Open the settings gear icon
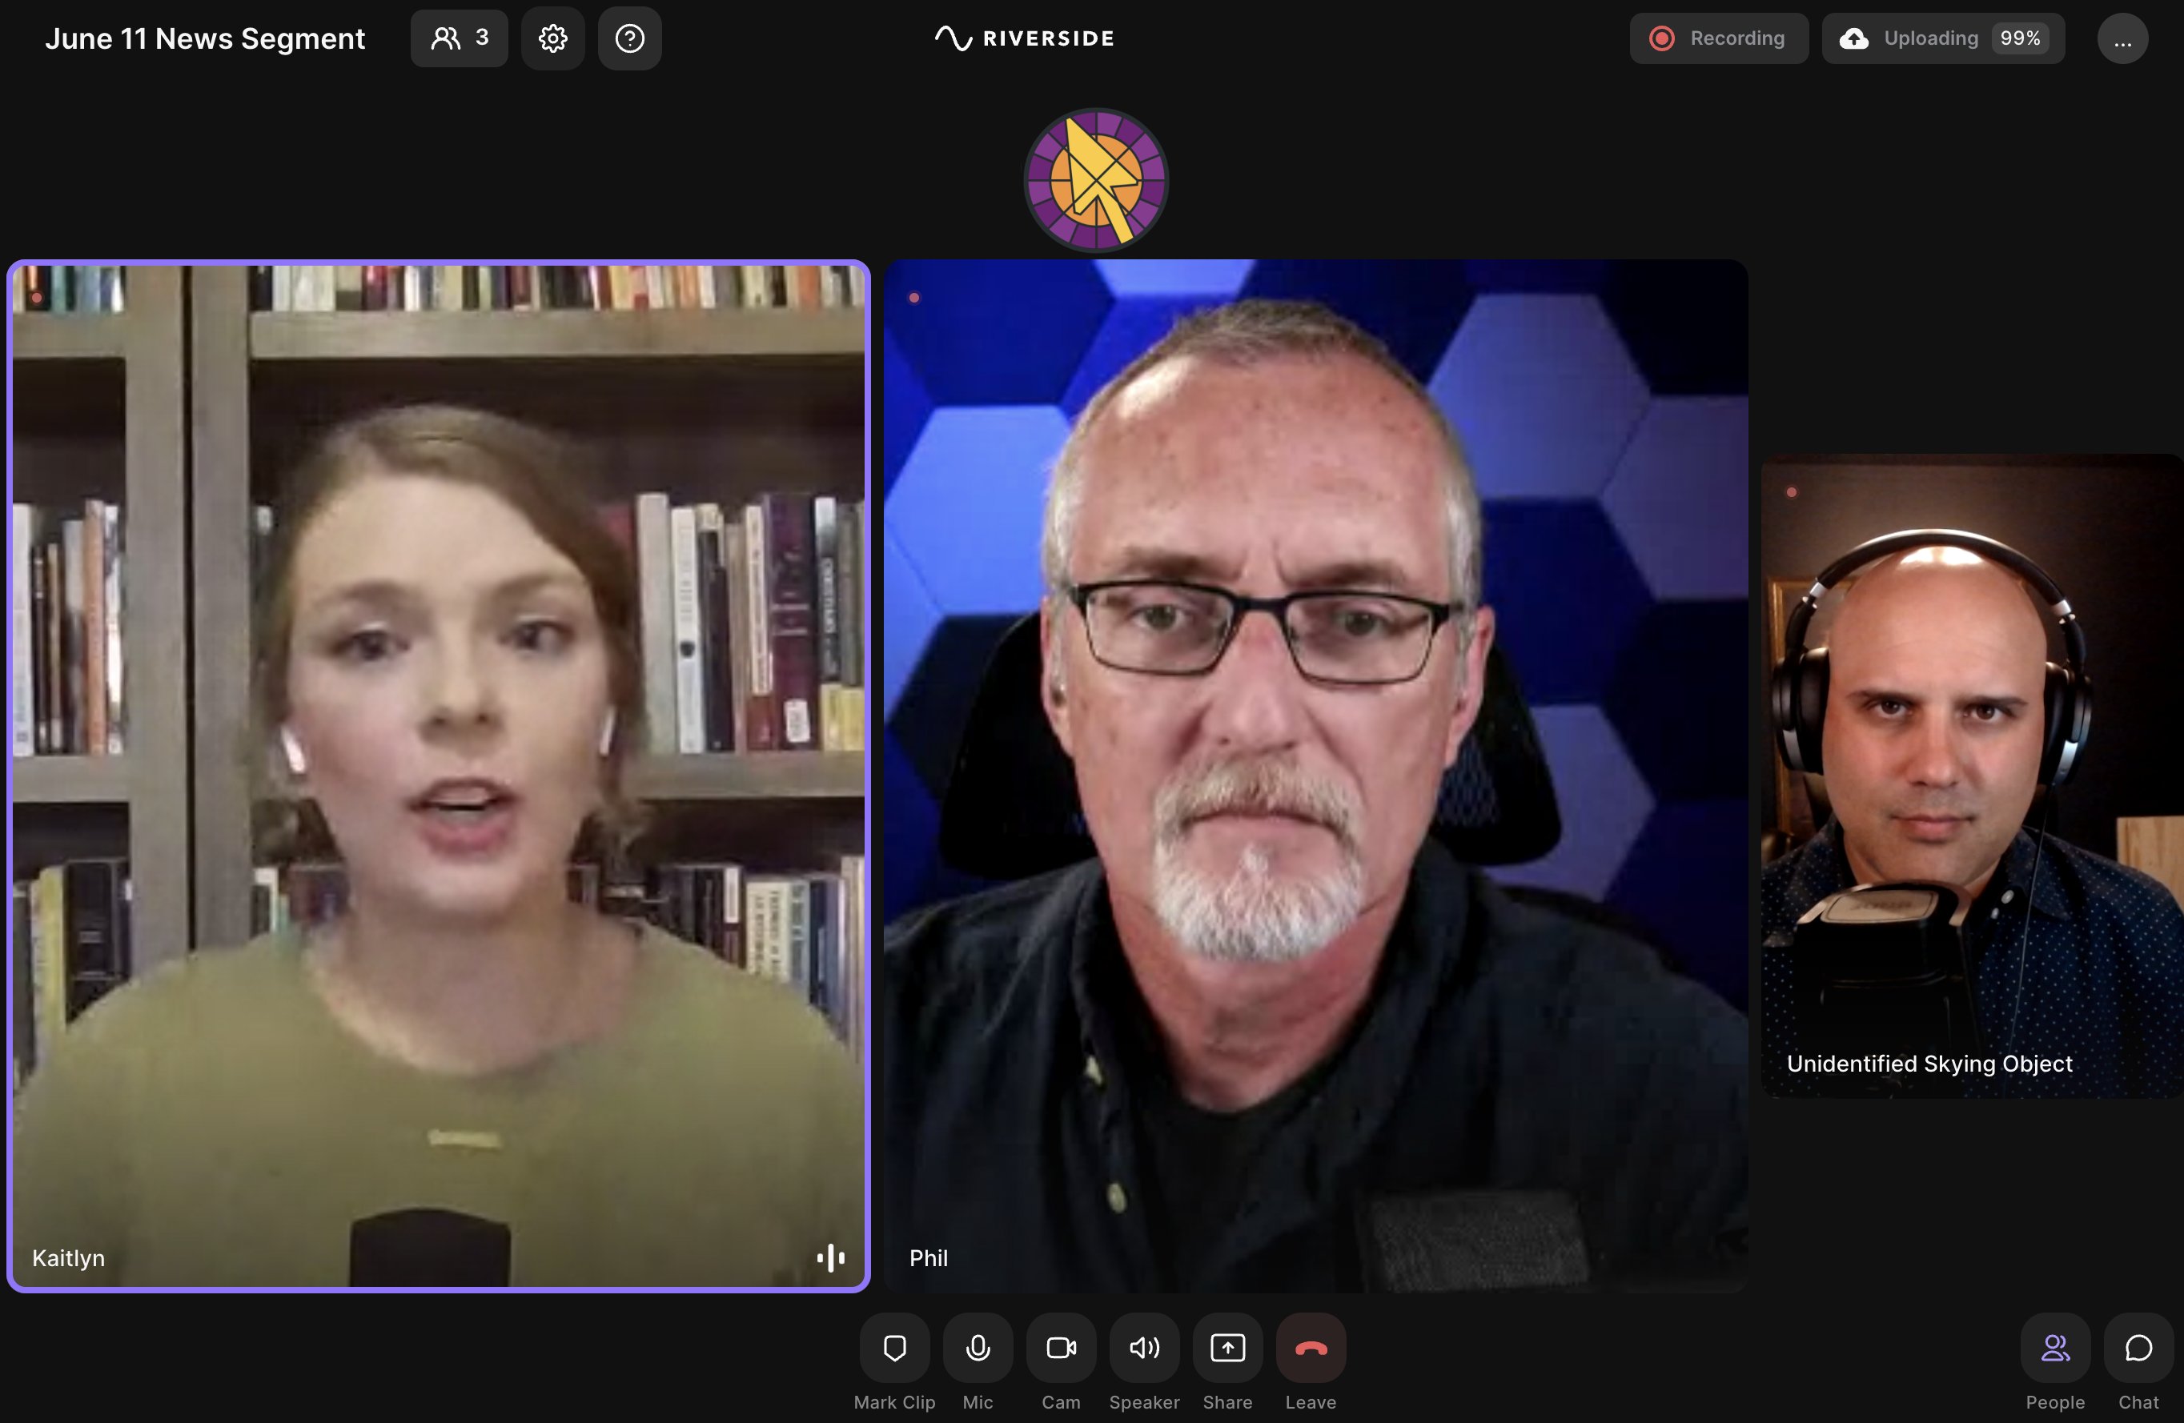 (552, 38)
